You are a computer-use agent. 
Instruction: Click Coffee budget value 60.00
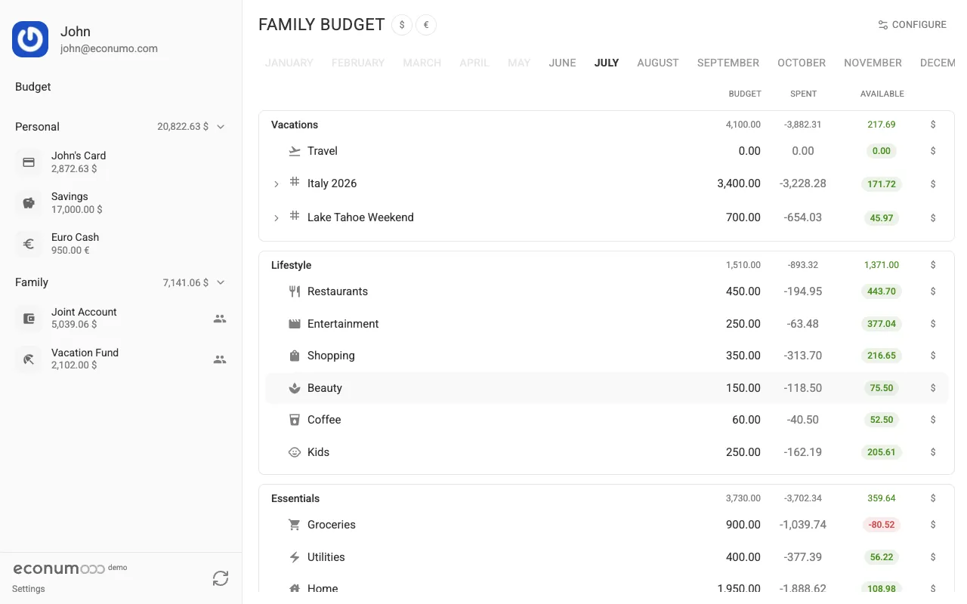click(x=746, y=420)
